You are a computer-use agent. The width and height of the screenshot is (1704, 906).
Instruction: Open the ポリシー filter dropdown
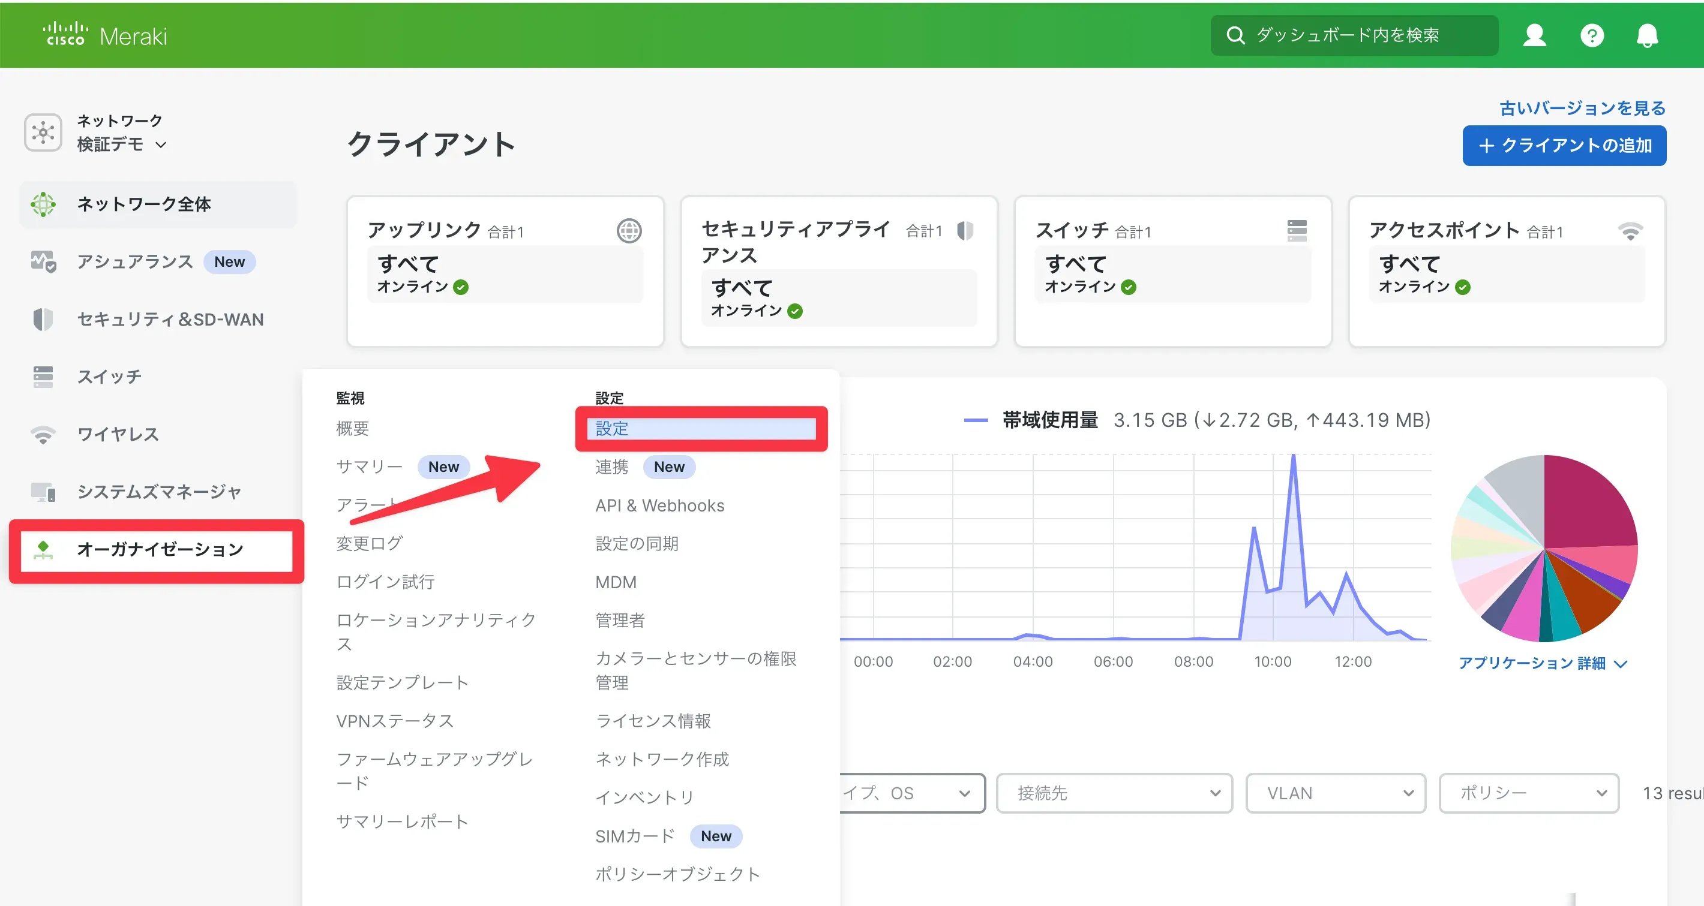coord(1529,793)
